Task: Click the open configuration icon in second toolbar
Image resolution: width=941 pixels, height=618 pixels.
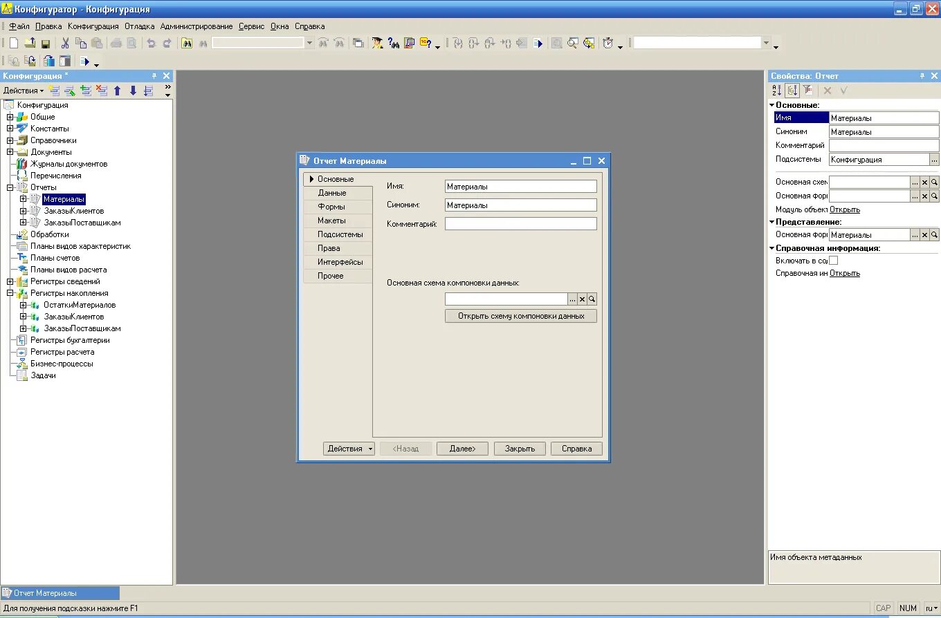Action: click(14, 61)
